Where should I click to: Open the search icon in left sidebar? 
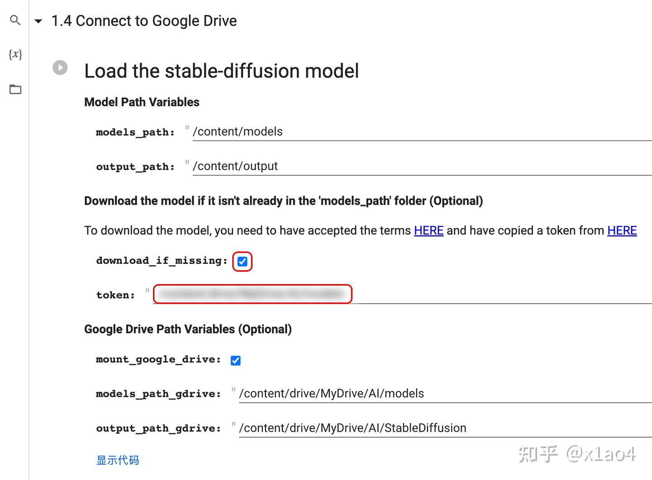point(15,20)
